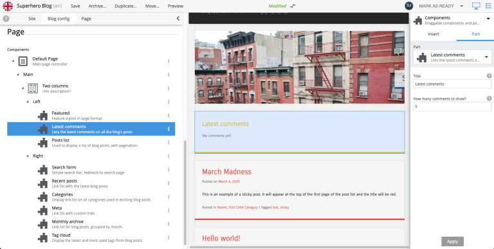The width and height of the screenshot is (494, 249).
Task: Open the First Child Category link
Action: click(x=243, y=207)
